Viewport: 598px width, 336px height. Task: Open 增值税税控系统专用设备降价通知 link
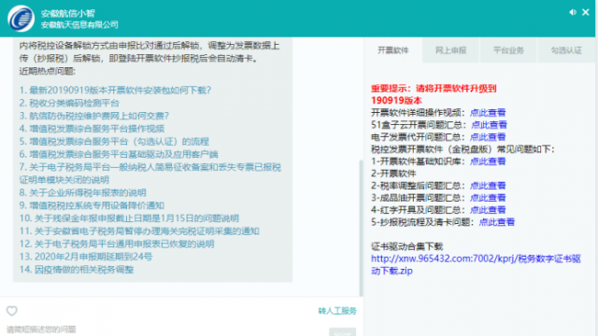(92, 205)
